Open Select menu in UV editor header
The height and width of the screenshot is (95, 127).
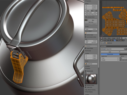[x=109, y=38]
